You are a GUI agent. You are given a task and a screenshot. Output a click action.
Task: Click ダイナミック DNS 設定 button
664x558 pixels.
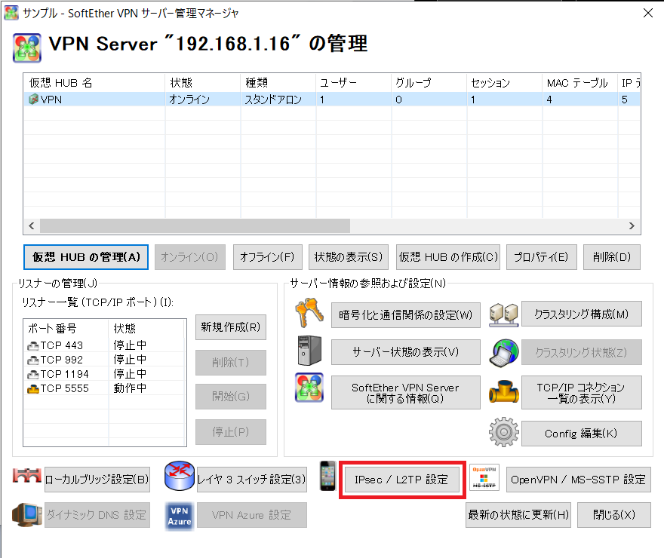click(x=97, y=515)
